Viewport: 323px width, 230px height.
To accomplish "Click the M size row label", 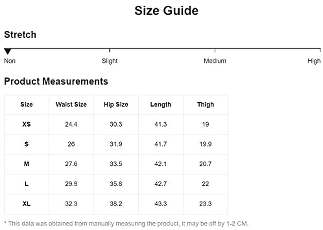I will point(27,164).
